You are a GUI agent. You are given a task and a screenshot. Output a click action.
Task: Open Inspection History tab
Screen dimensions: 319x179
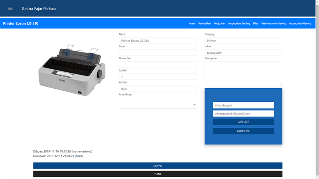[x=300, y=23]
